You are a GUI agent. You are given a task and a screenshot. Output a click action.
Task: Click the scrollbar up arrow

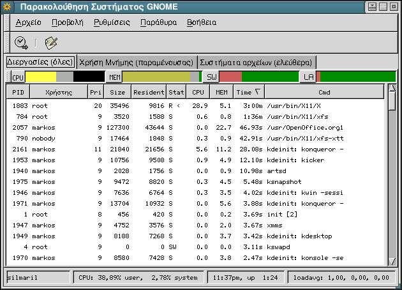pyautogui.click(x=392, y=89)
